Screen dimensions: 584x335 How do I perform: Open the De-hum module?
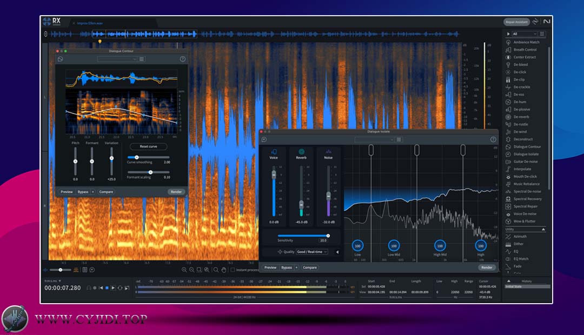516,102
